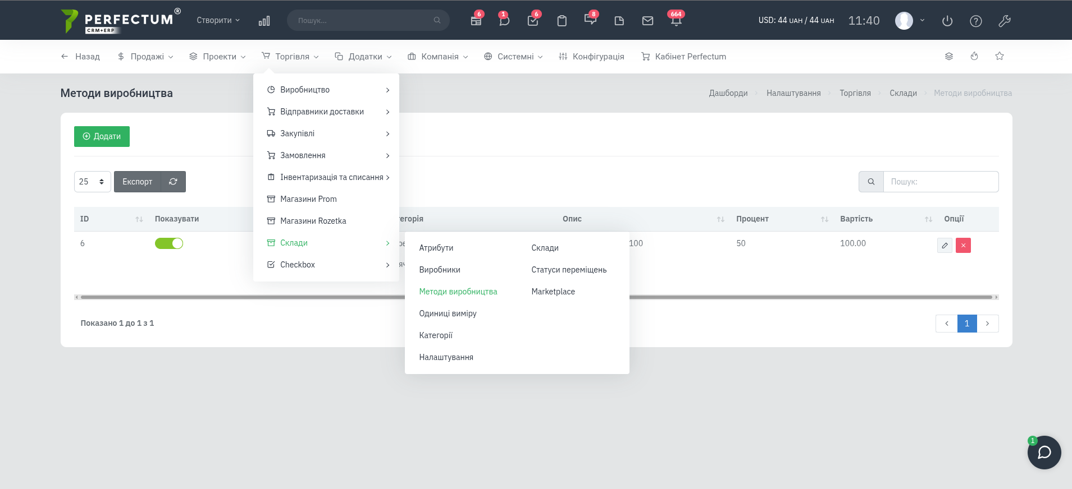Viewport: 1072px width, 489px height.
Task: Open the calendar icon with badge 6
Action: [476, 21]
